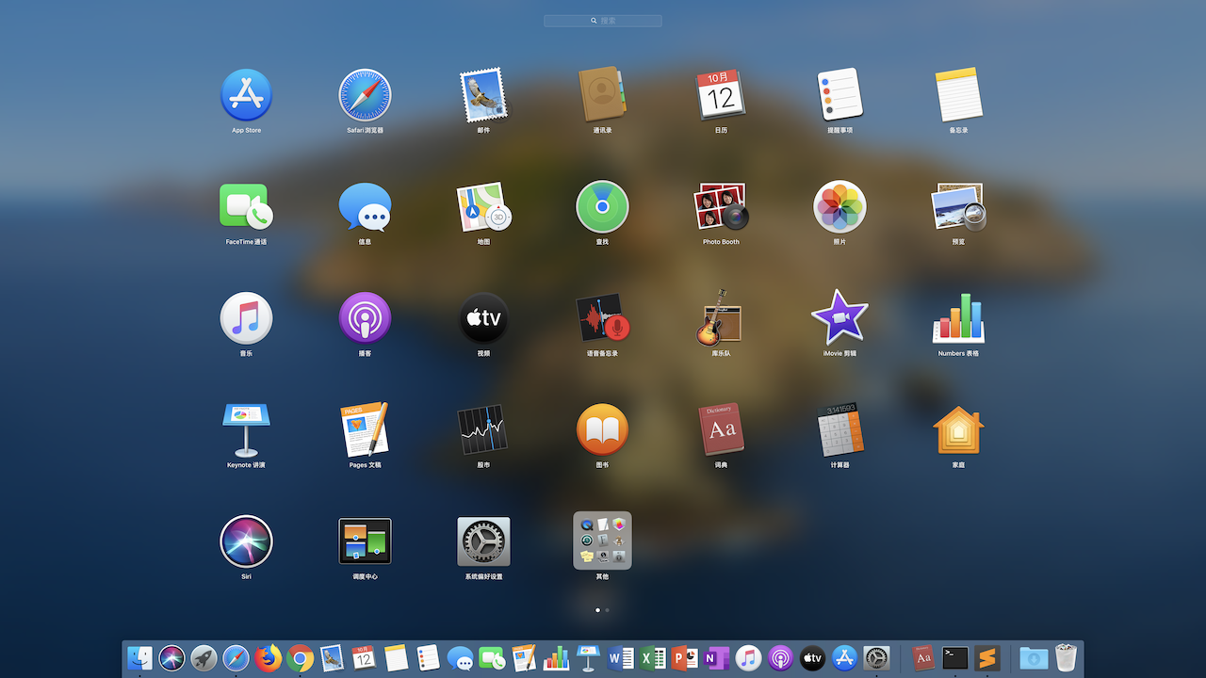1206x678 pixels.
Task: Open the Trash in the Dock
Action: (x=1066, y=657)
